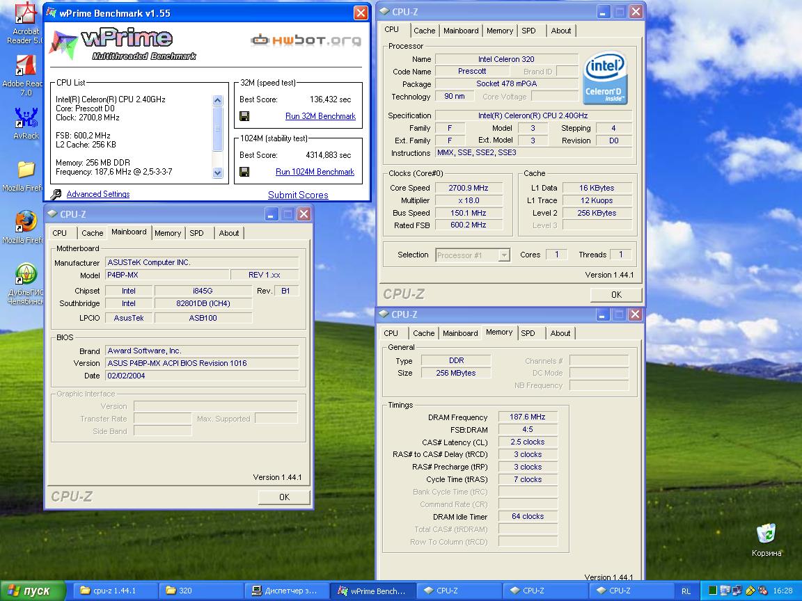802x601 pixels.
Task: Click BIOS date field 02/02/2004
Action: tap(201, 376)
